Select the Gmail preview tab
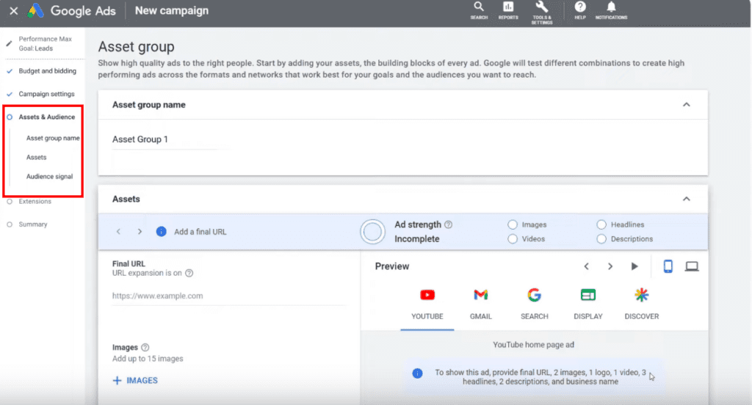752x405 pixels. click(x=480, y=304)
